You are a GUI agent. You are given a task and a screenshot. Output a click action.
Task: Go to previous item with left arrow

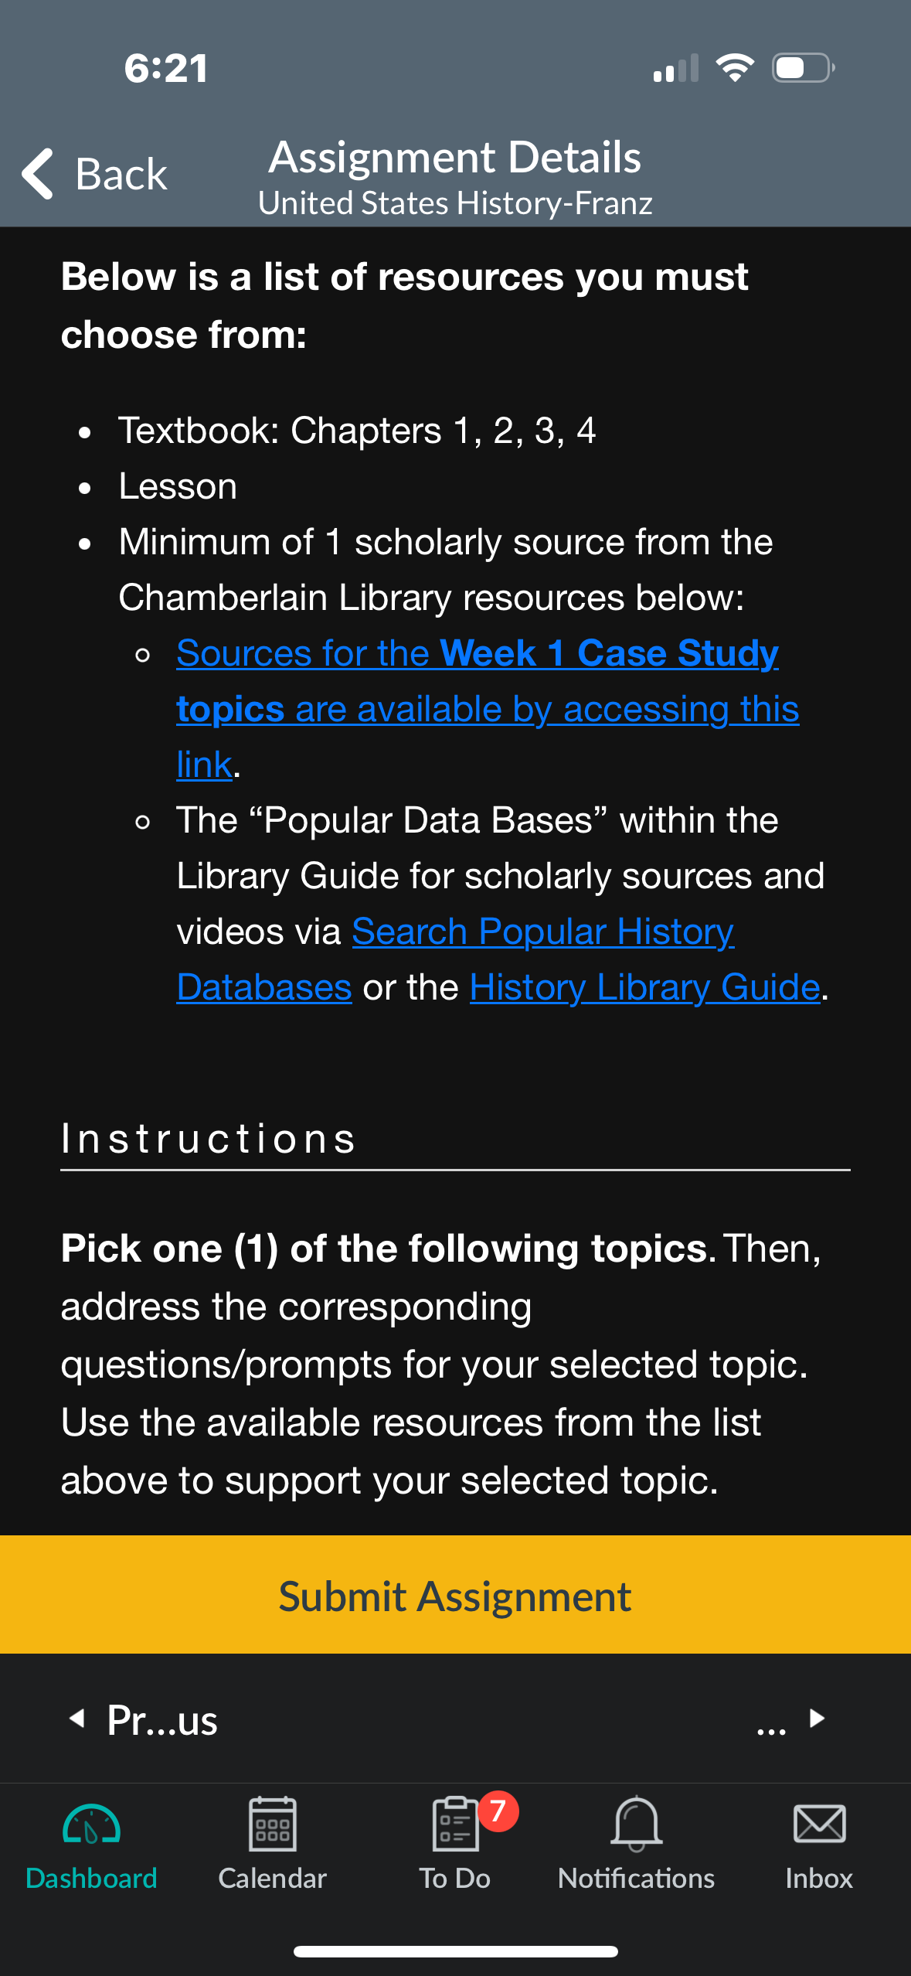pos(76,1719)
